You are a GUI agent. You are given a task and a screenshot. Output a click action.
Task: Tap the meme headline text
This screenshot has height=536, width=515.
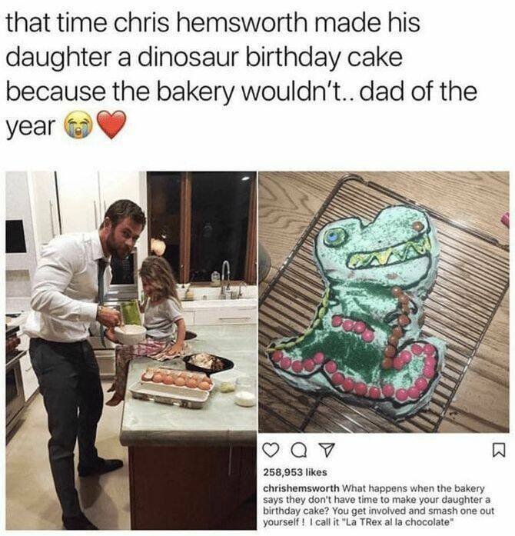pos(241,74)
